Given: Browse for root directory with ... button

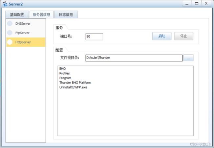Looking at the screenshot, I should click(188, 58).
